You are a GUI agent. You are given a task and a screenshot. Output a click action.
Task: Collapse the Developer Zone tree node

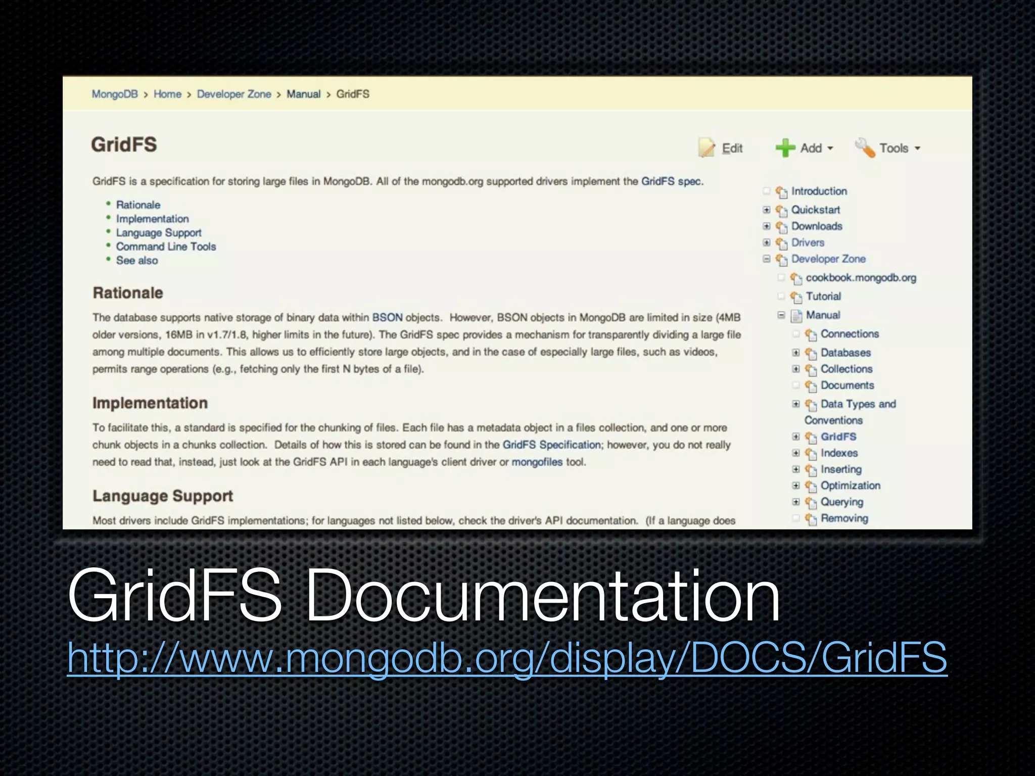pos(767,259)
